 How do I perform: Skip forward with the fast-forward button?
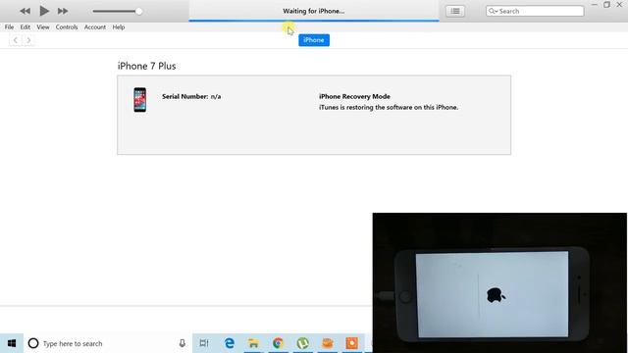pyautogui.click(x=63, y=11)
